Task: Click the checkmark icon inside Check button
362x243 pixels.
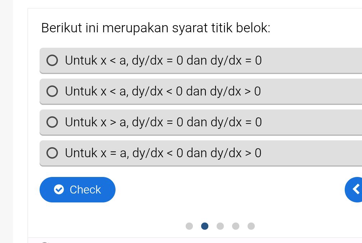Action: [59, 190]
